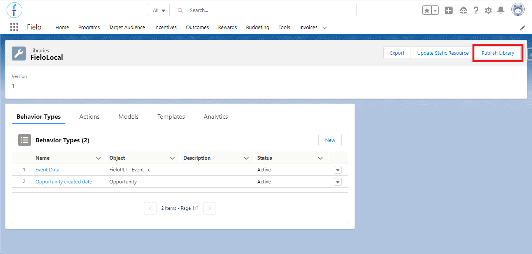
Task: Click the FieloPLT__Event__c cell
Action: click(130, 170)
